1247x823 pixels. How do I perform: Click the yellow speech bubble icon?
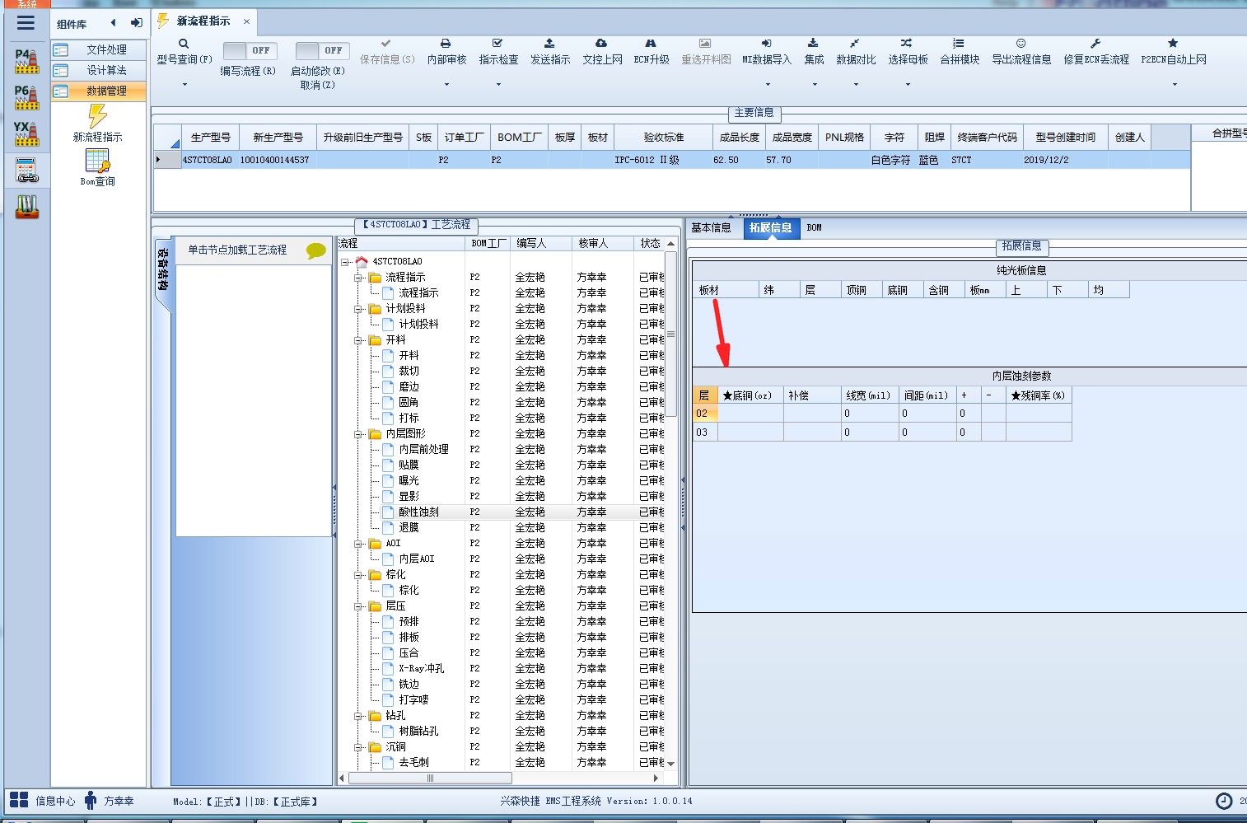point(316,250)
